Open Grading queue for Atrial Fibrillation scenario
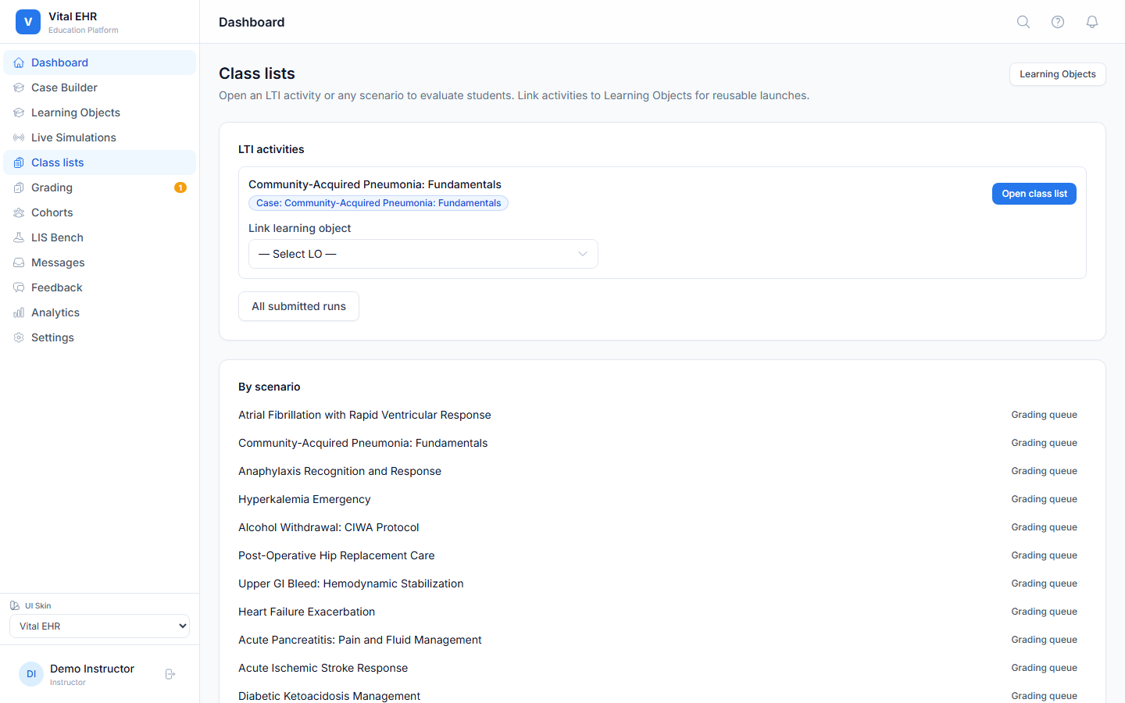 pos(1044,415)
